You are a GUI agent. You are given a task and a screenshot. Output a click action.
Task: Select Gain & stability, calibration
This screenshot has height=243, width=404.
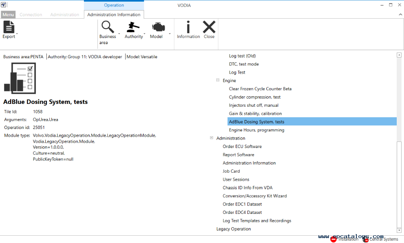pos(255,114)
